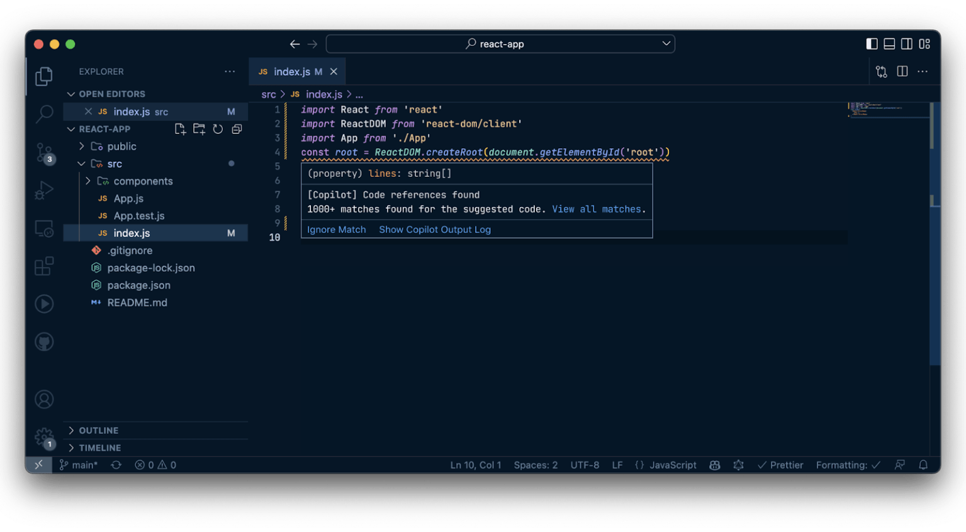Toggle the primary sidebar visibility
The width and height of the screenshot is (966, 532).
872,44
